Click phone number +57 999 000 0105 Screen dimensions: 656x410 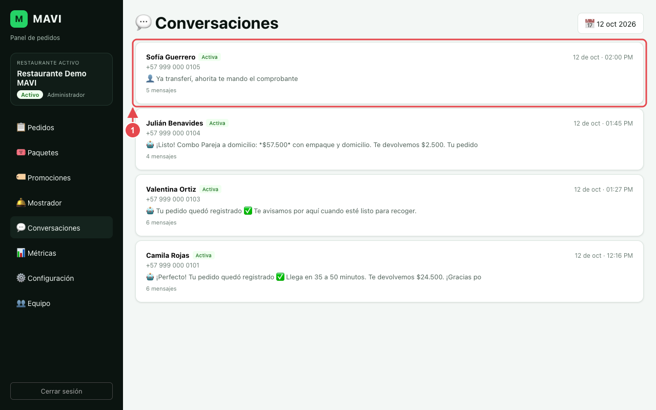pyautogui.click(x=173, y=67)
